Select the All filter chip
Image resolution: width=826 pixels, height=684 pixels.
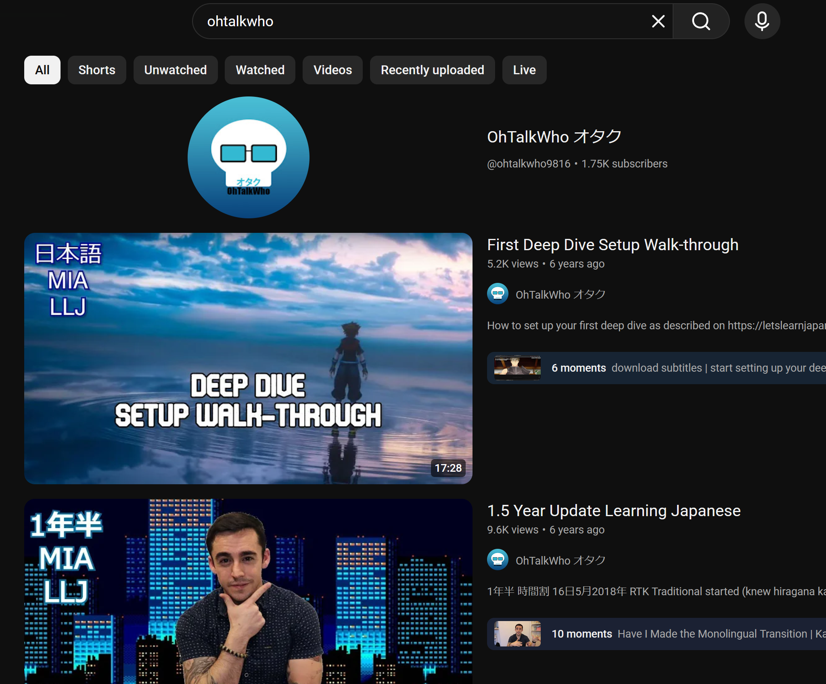coord(42,70)
